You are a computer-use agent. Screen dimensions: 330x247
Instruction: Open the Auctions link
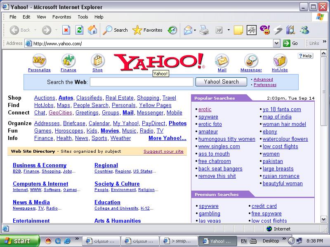click(45, 98)
